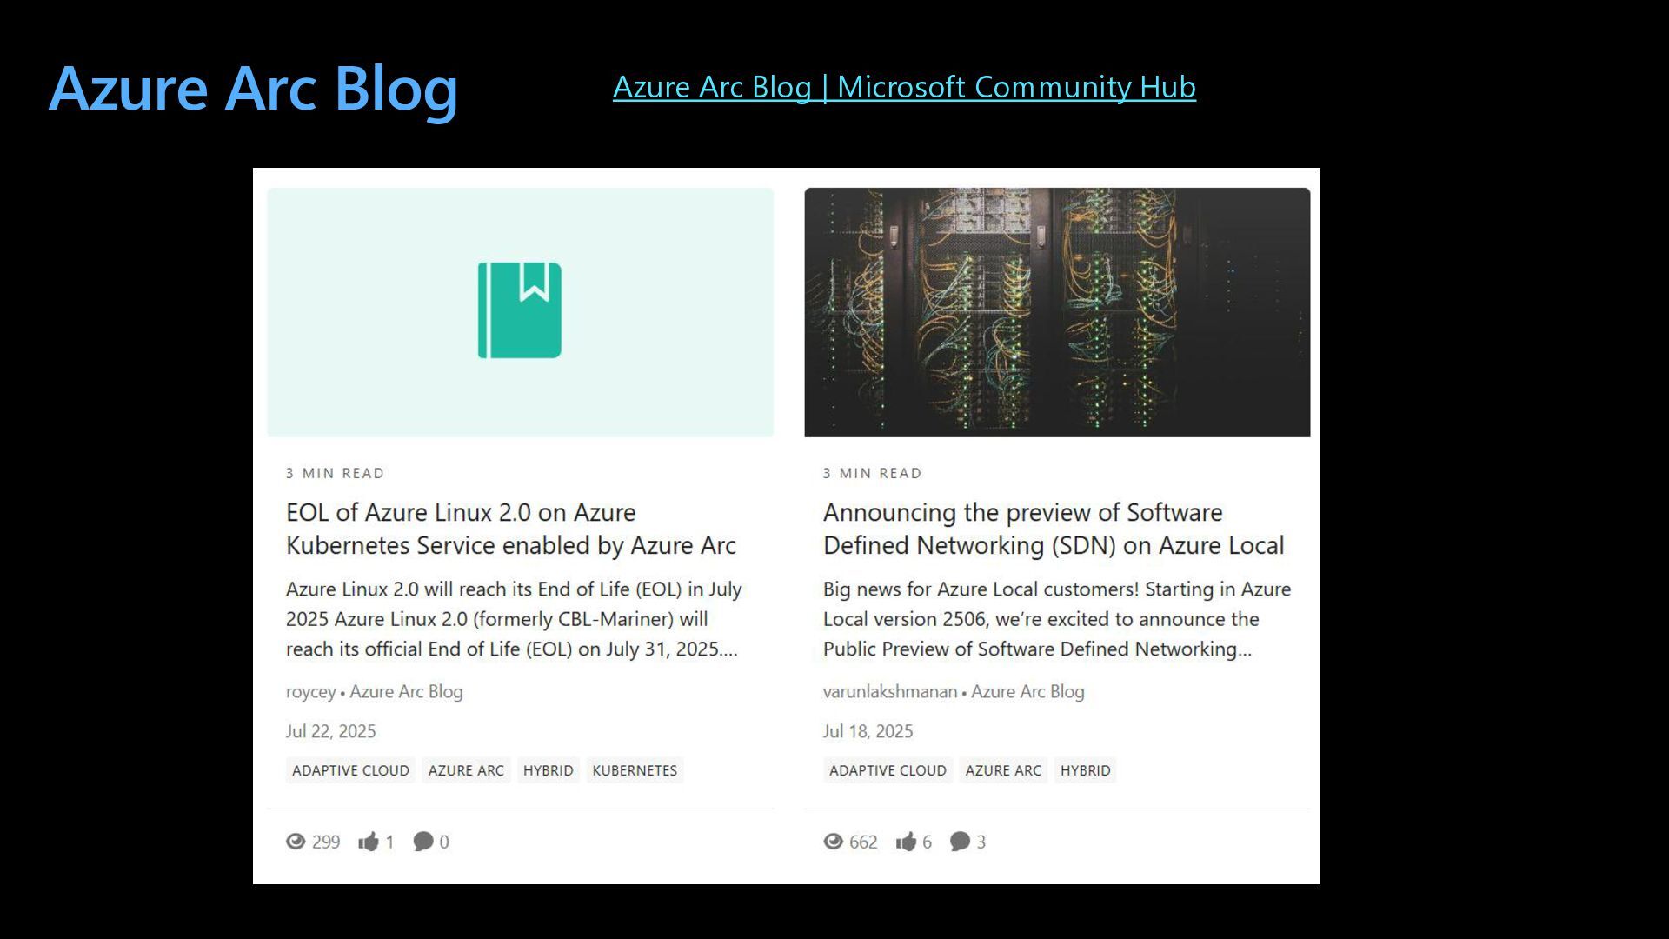The width and height of the screenshot is (1669, 939).
Task: Open Azure Arc Blog link beside roycey
Action: click(x=406, y=692)
